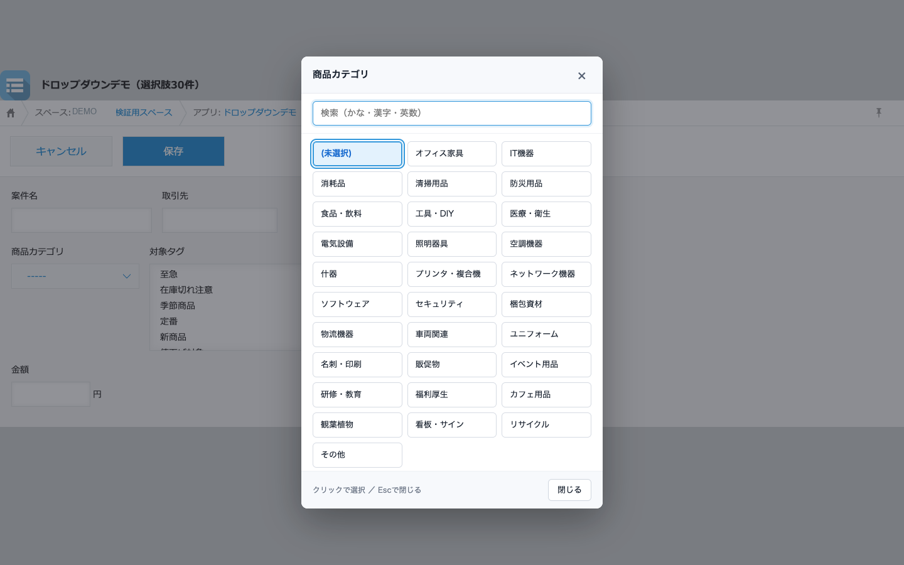Pick the オフィス家具 category
This screenshot has width=904, height=565.
coord(452,154)
